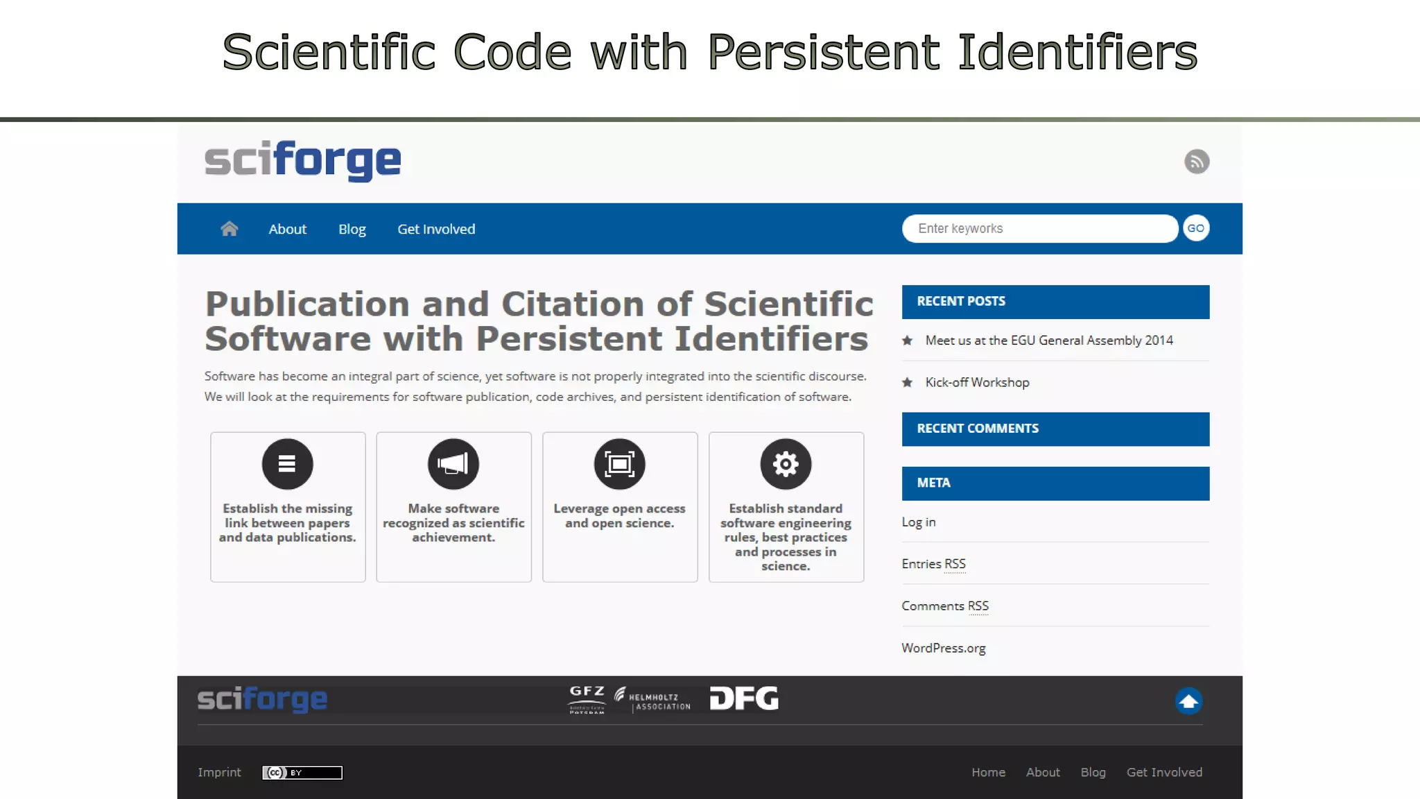Click the DFG logo in footer

744,698
